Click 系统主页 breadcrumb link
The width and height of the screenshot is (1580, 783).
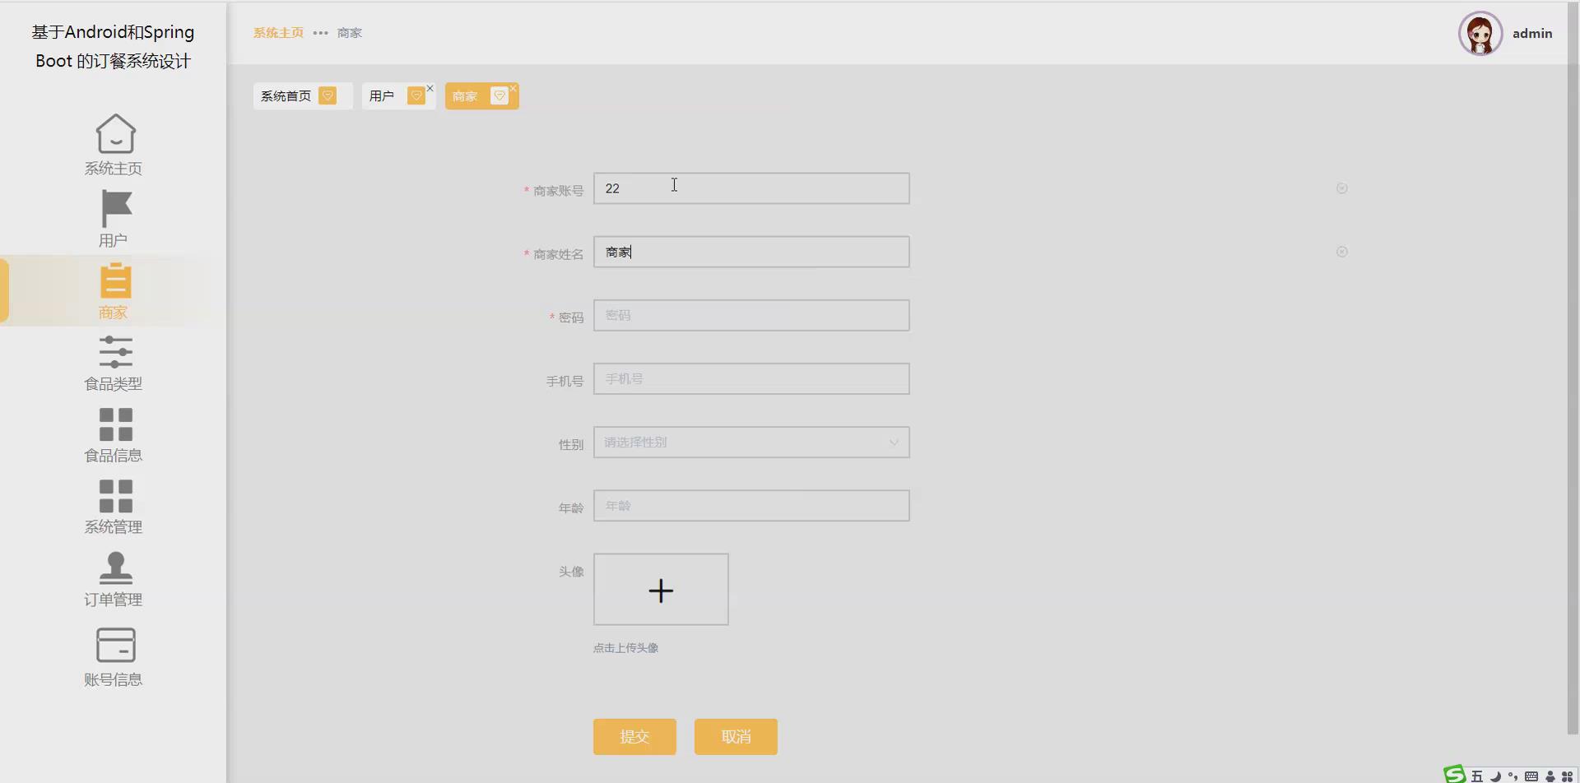tap(278, 33)
